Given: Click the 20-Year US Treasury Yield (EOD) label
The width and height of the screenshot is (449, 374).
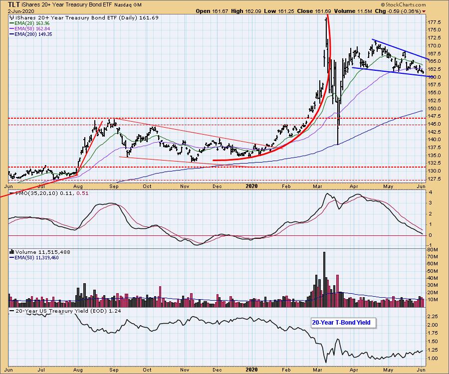Looking at the screenshot, I should click(61, 311).
